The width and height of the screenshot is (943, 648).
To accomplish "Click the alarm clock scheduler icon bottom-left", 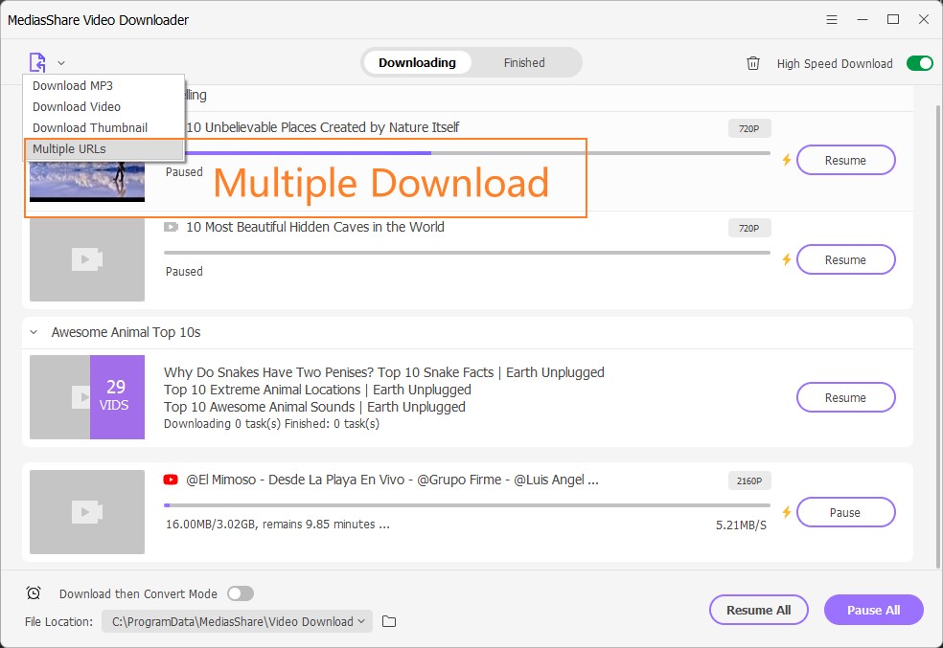I will [x=34, y=592].
